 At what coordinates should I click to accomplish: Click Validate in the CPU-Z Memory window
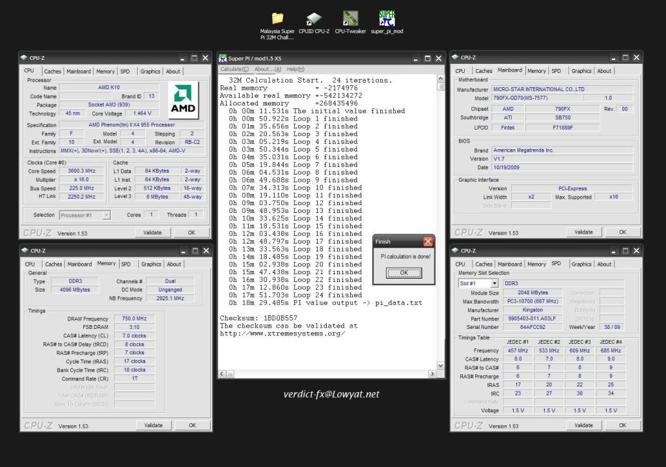(x=153, y=425)
